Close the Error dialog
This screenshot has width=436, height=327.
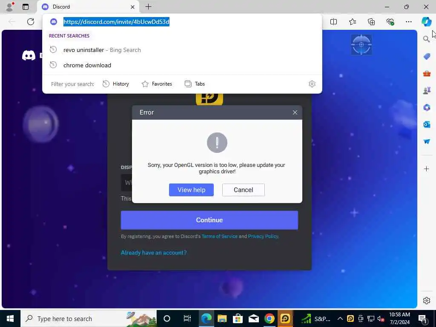pyautogui.click(x=295, y=112)
